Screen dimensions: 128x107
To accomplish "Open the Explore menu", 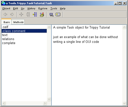I will (43, 9).
